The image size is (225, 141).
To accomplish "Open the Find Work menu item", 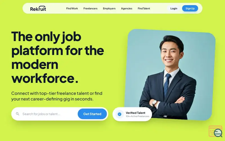I will (72, 8).
